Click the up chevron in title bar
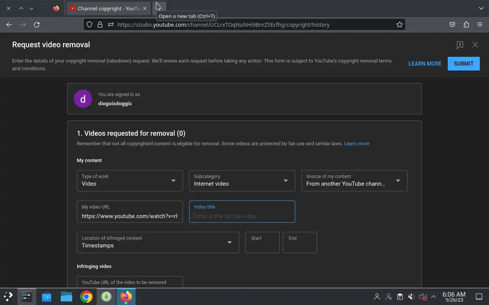This screenshot has width=489, height=305. point(21,8)
